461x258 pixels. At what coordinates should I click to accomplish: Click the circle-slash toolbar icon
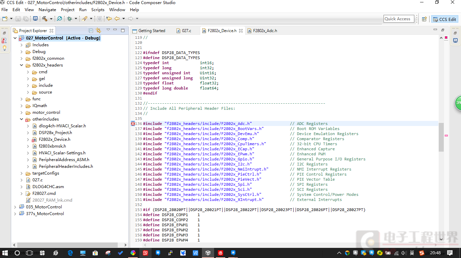59,19
